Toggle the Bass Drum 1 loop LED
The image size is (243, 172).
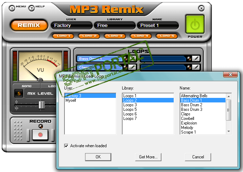[125, 58]
